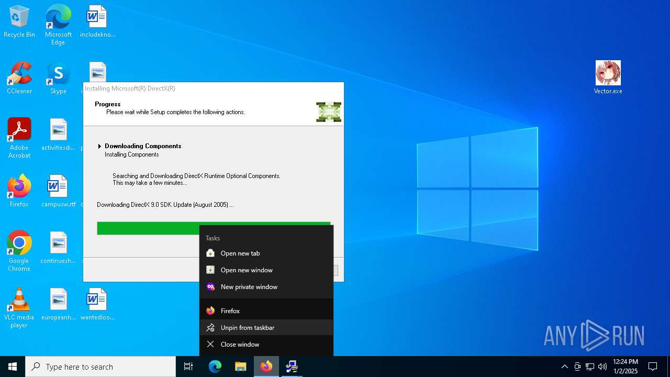The width and height of the screenshot is (670, 377).
Task: Open the activitiesdi... image file
Action: pos(58,135)
